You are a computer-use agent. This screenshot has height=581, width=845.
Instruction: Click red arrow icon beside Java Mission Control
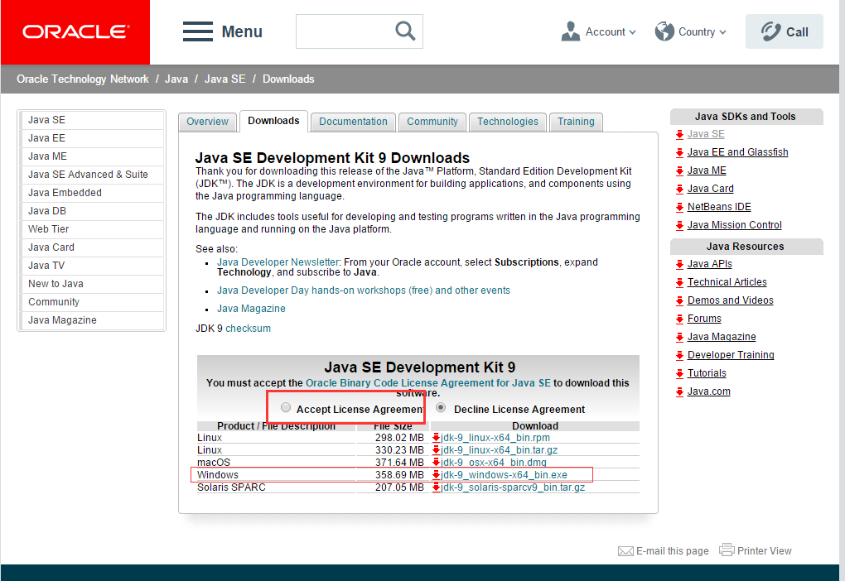tap(679, 226)
